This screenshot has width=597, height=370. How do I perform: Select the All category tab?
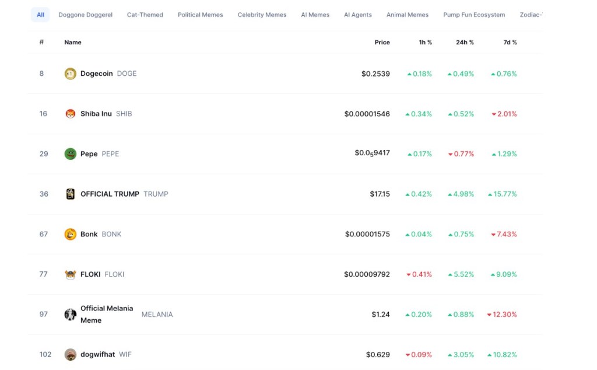(x=40, y=15)
